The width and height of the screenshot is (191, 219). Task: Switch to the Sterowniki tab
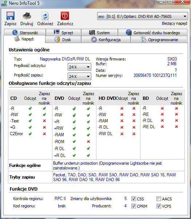(25, 32)
